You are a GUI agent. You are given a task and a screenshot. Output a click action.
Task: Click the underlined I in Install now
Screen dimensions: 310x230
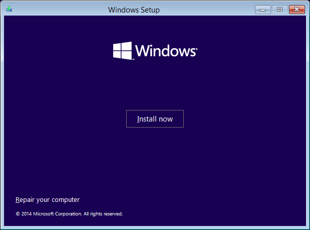[x=138, y=119]
